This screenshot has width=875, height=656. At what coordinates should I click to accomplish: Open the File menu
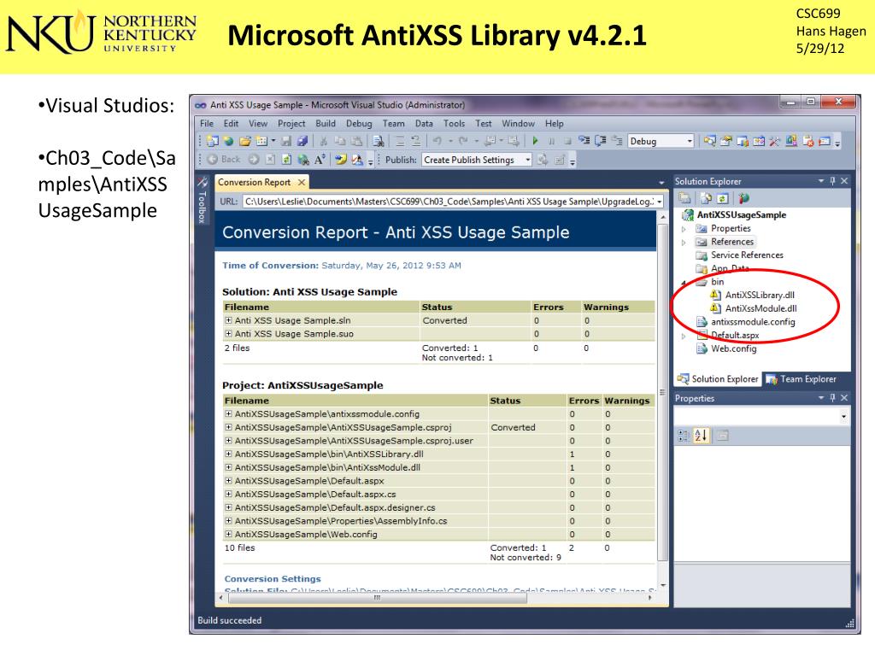click(x=207, y=123)
